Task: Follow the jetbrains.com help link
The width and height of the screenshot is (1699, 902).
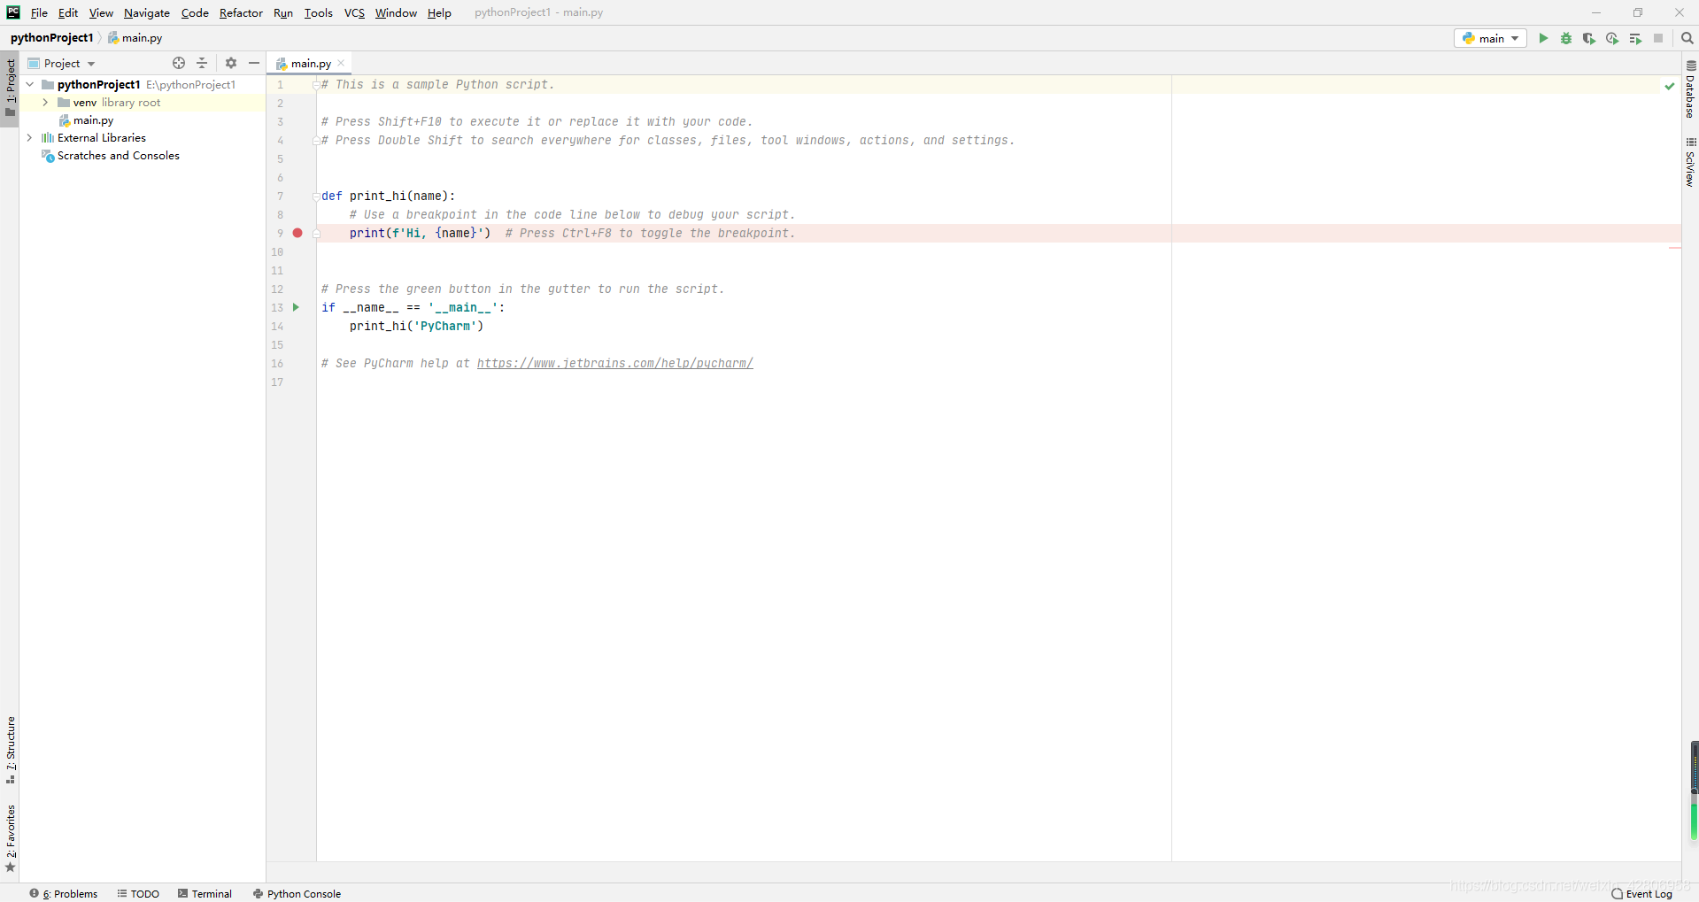Action: click(614, 363)
